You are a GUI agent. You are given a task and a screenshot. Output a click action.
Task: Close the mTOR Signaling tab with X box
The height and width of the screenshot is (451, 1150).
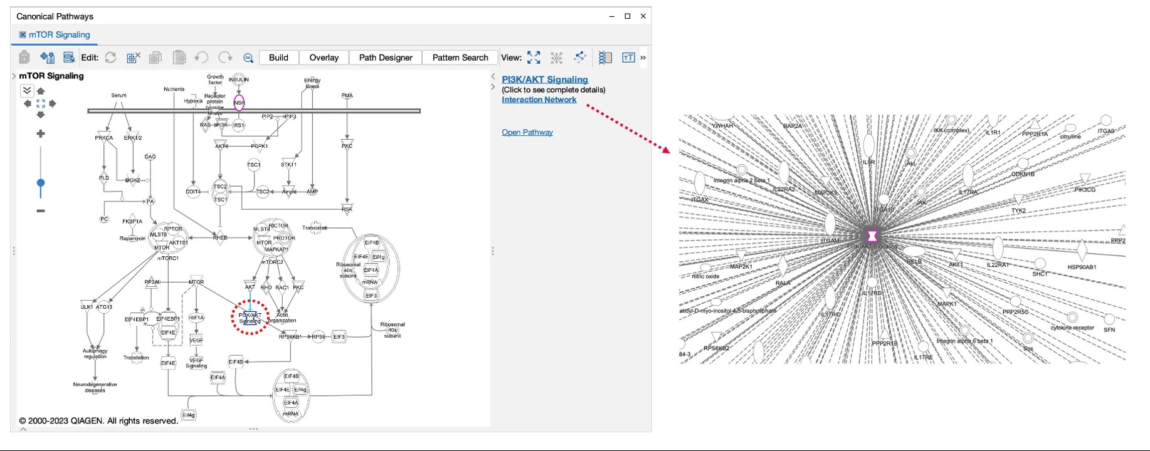click(23, 35)
